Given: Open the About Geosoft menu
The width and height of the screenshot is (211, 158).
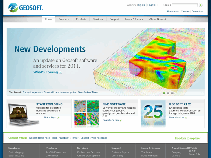Looking at the screenshot, I should [158, 19].
